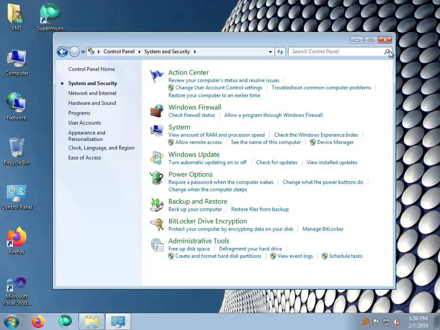440x330 pixels.
Task: Open the VM1 folder on desktop
Action: click(x=16, y=17)
